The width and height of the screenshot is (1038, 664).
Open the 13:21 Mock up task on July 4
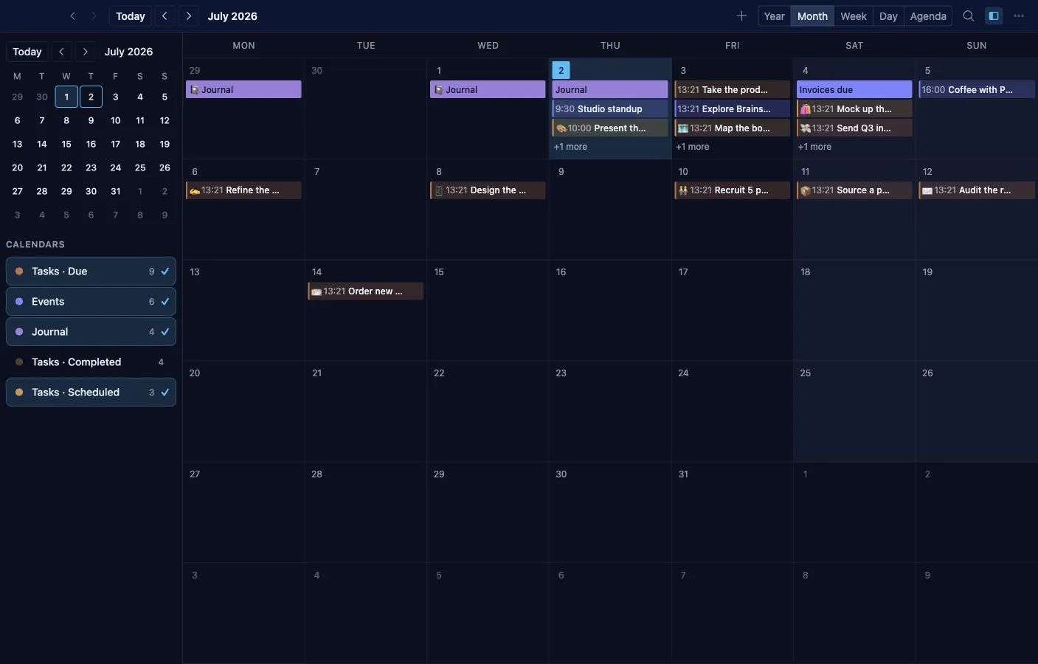click(854, 108)
